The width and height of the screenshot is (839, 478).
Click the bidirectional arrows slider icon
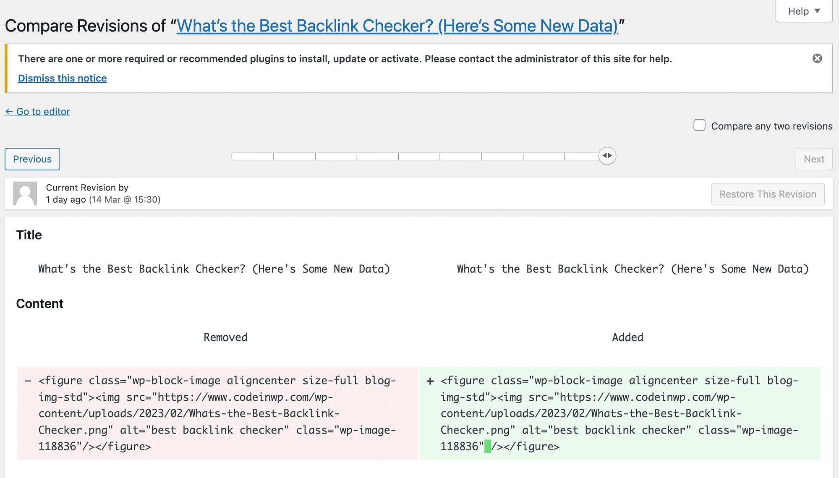pyautogui.click(x=607, y=156)
